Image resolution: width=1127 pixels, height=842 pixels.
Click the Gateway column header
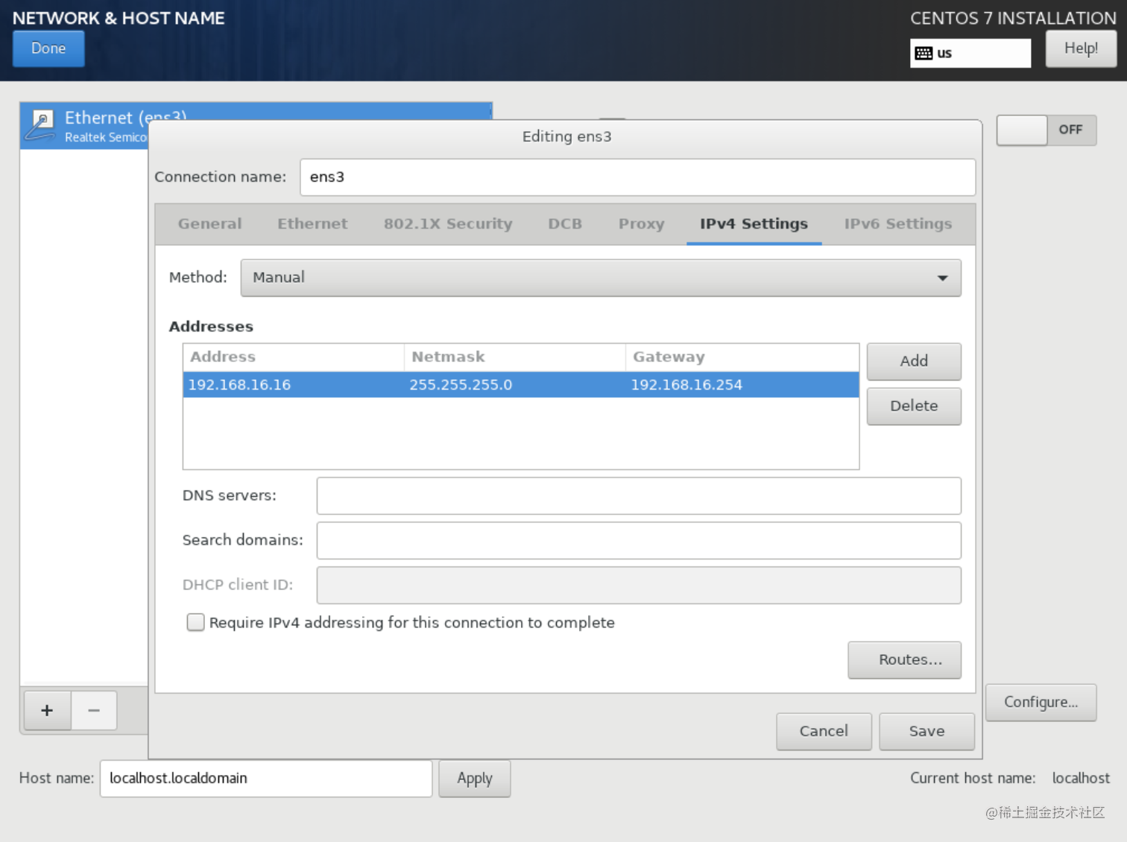pos(742,357)
